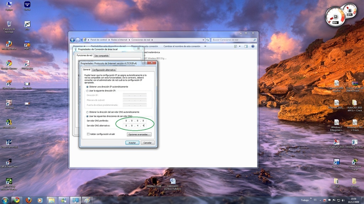This screenshot has height=204, width=364.
Task: Open the view options dropdown arrow
Action: coord(240,46)
